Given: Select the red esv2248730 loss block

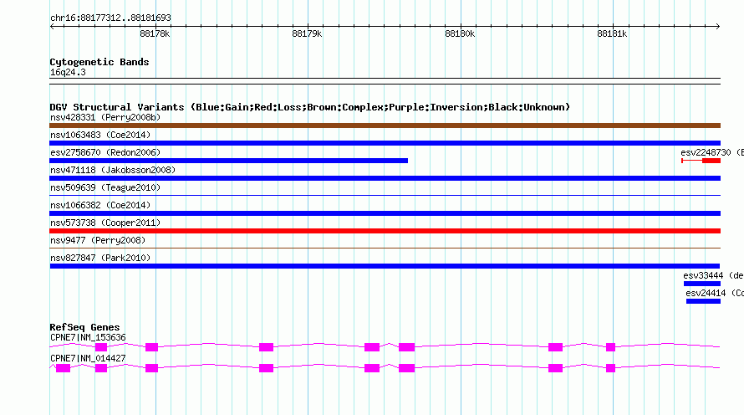Looking at the screenshot, I should pyautogui.click(x=711, y=161).
